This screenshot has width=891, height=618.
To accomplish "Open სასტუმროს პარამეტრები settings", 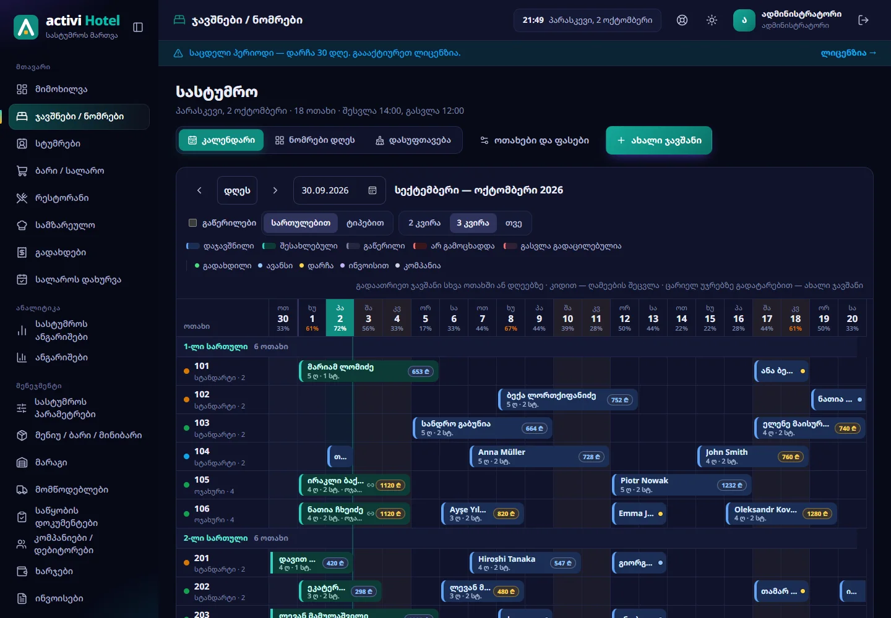I will (x=79, y=408).
